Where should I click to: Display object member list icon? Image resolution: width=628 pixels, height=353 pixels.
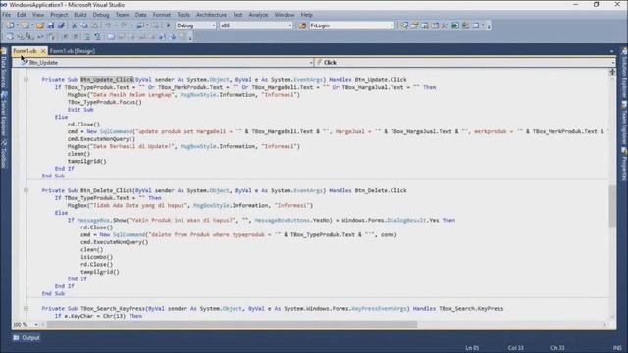tap(9, 37)
